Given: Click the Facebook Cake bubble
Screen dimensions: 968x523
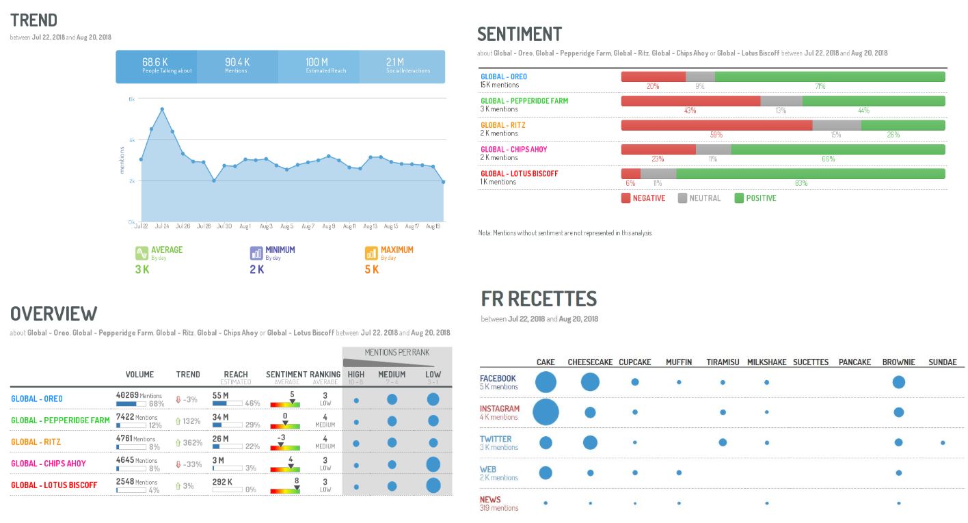Looking at the screenshot, I should coord(546,382).
